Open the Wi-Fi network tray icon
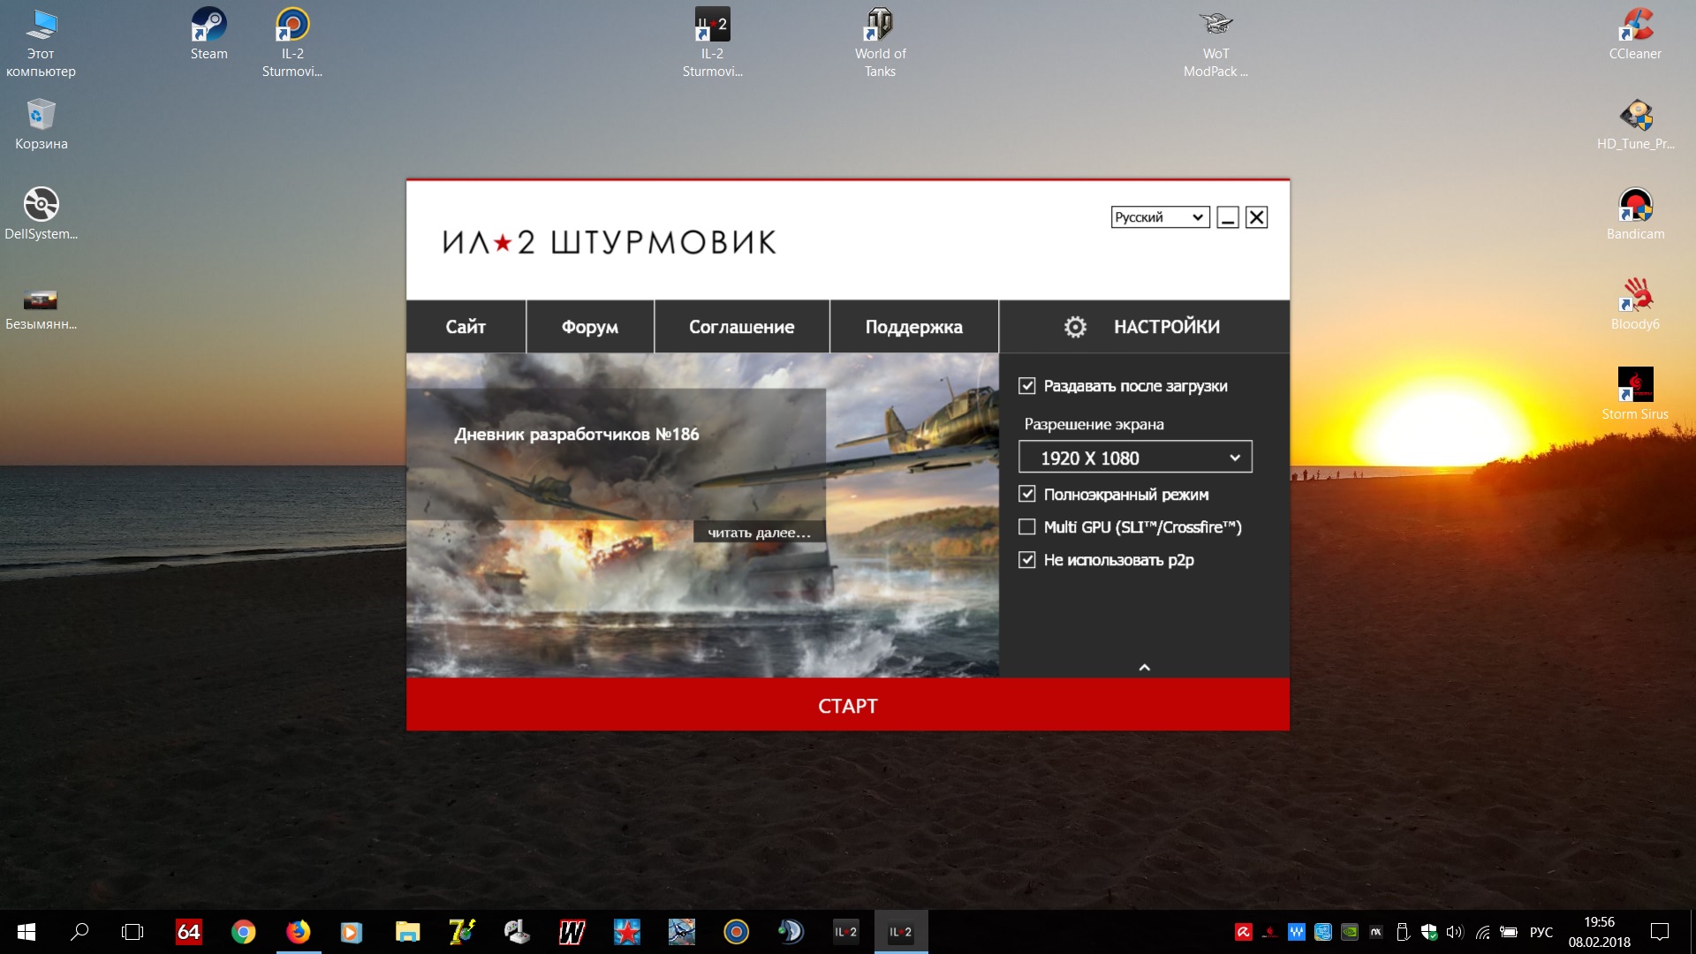This screenshot has height=954, width=1696. tap(1482, 932)
